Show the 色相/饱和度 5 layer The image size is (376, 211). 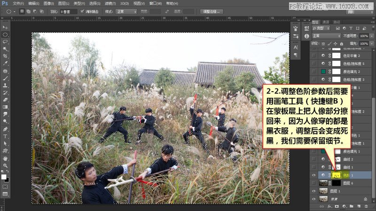pyautogui.click(x=313, y=63)
